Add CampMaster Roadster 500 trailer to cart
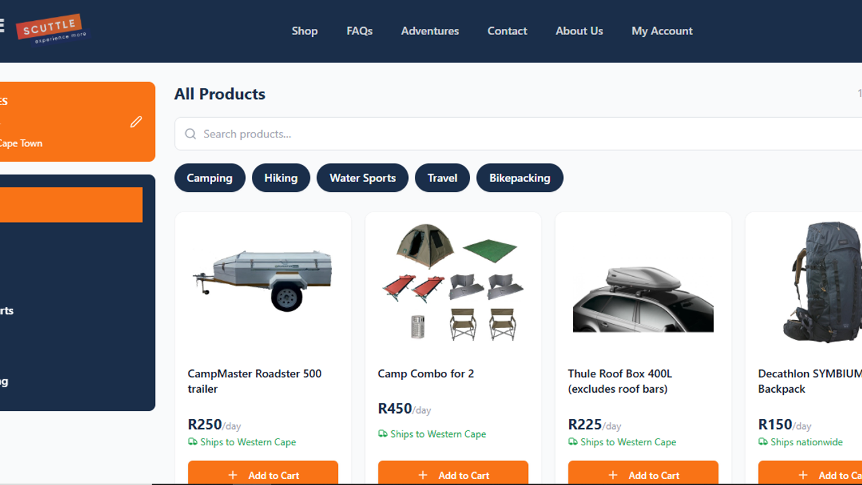 coord(263,473)
